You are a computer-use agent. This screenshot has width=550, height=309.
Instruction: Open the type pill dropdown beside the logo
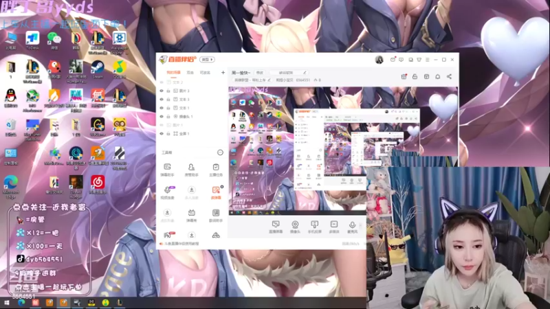point(208,60)
